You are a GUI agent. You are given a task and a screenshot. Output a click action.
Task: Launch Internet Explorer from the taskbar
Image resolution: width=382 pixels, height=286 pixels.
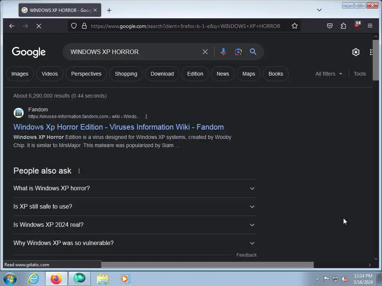click(33, 279)
